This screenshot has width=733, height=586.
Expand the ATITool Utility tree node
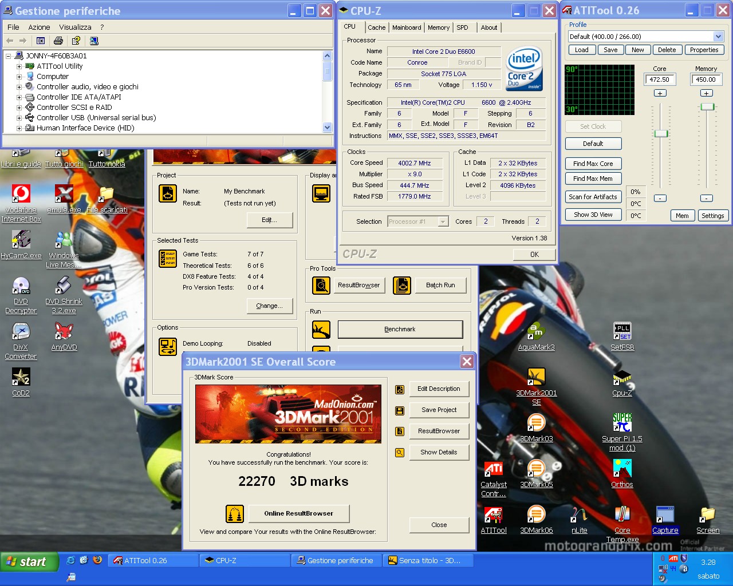coord(19,66)
